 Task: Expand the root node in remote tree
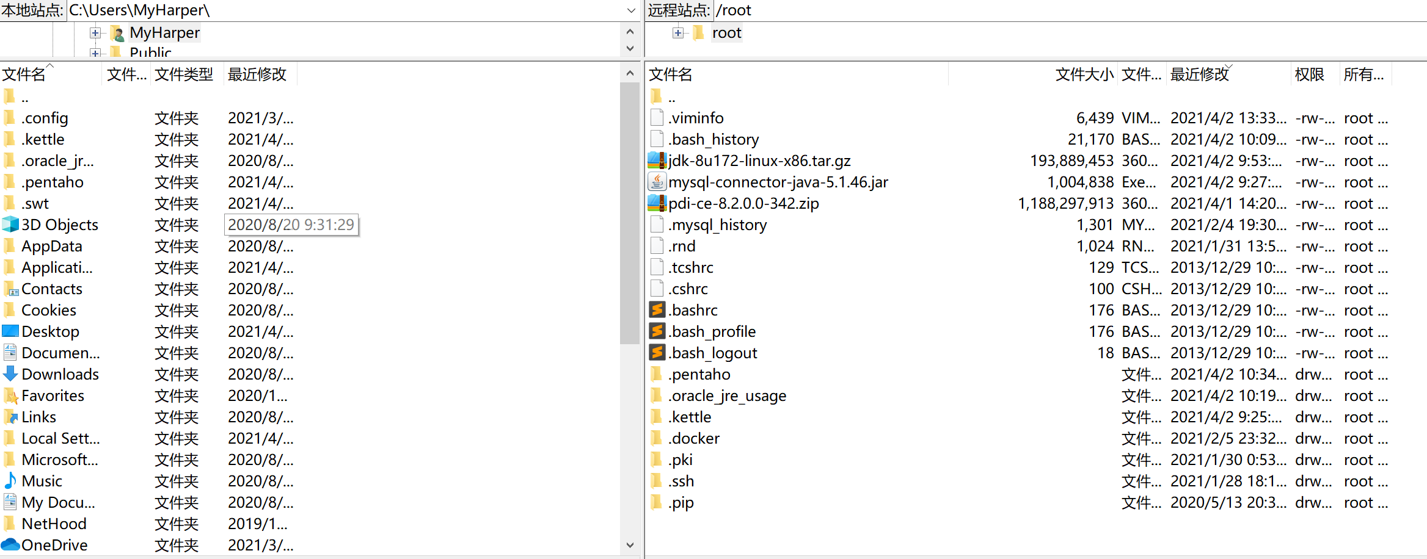point(678,32)
